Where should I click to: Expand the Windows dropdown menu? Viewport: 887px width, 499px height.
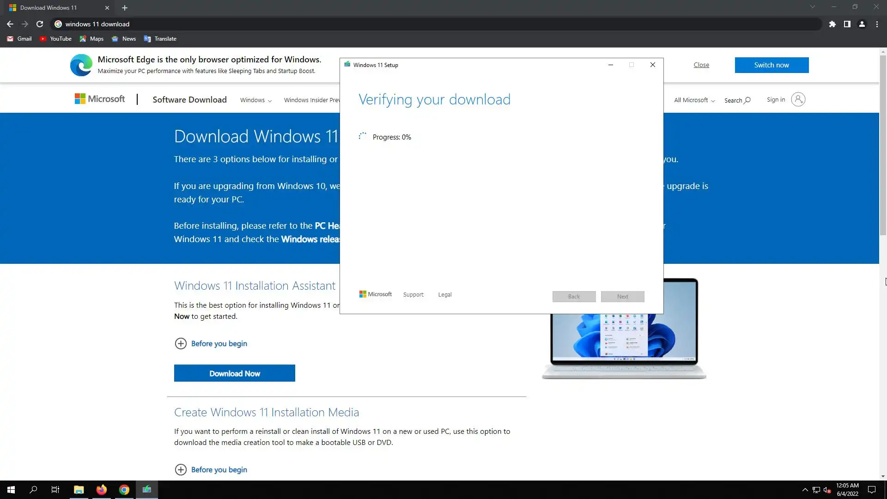coord(255,100)
